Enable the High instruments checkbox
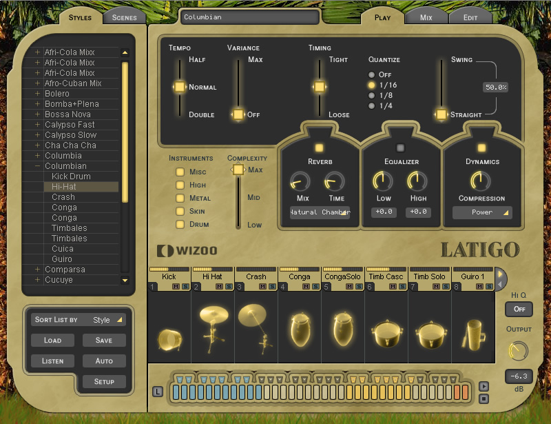This screenshot has width=551, height=424. pyautogui.click(x=180, y=185)
